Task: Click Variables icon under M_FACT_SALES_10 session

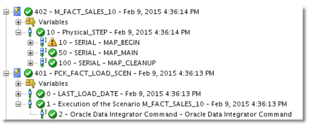Action: [31, 22]
